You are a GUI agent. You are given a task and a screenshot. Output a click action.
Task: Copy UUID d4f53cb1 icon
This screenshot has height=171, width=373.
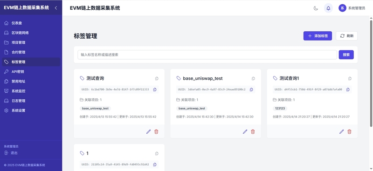pyautogui.click(x=348, y=89)
